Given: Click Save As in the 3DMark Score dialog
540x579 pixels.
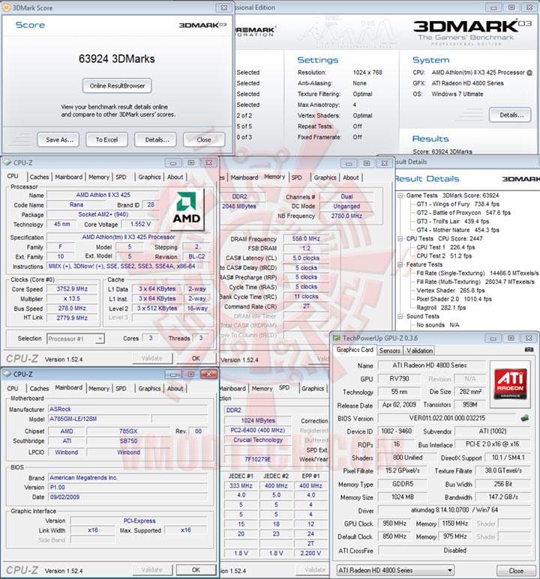Looking at the screenshot, I should 58,139.
